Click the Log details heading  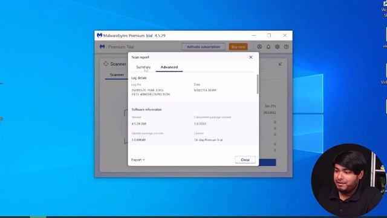(x=139, y=78)
